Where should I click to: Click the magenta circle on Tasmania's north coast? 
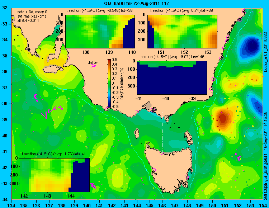161,152
